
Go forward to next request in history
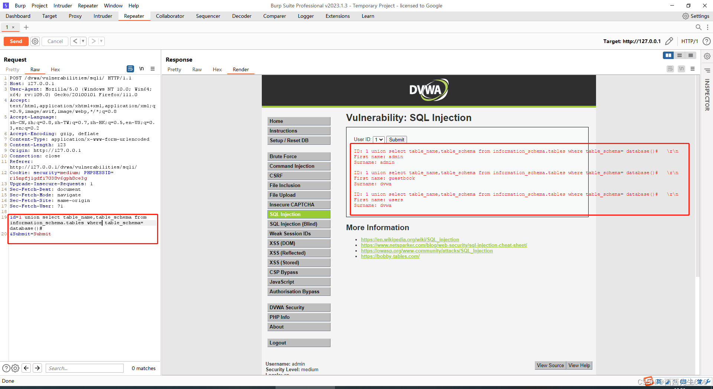coord(94,41)
